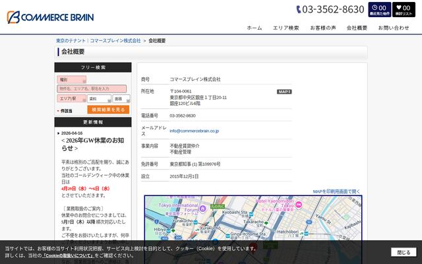Click the Takaracho station map label
Screen dimensions: 422x264
[x=253, y=222]
